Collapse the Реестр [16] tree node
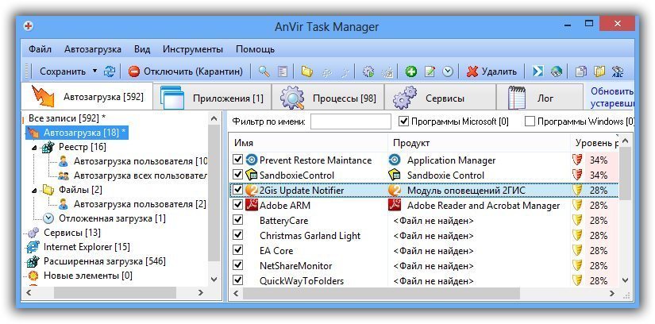This screenshot has width=655, height=324. pyautogui.click(x=34, y=147)
